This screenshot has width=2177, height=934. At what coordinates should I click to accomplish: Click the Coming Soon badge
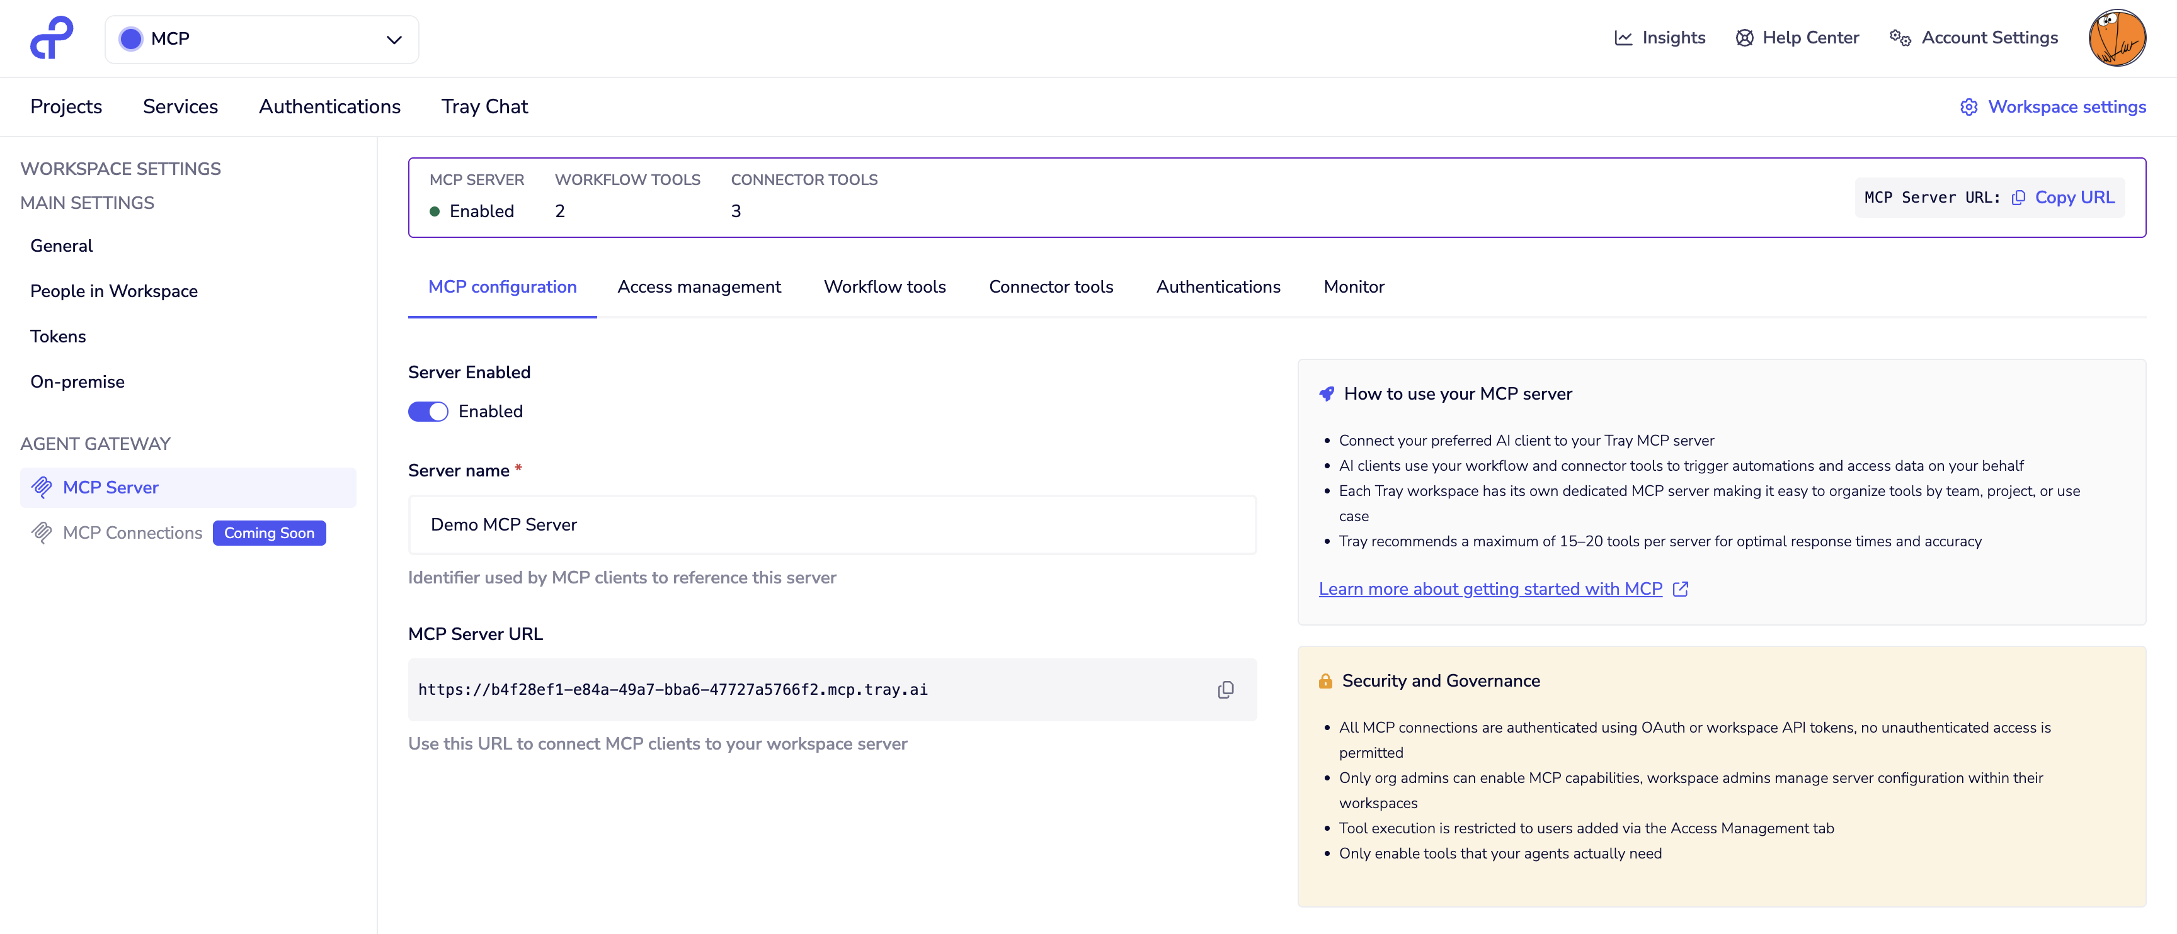coord(270,533)
